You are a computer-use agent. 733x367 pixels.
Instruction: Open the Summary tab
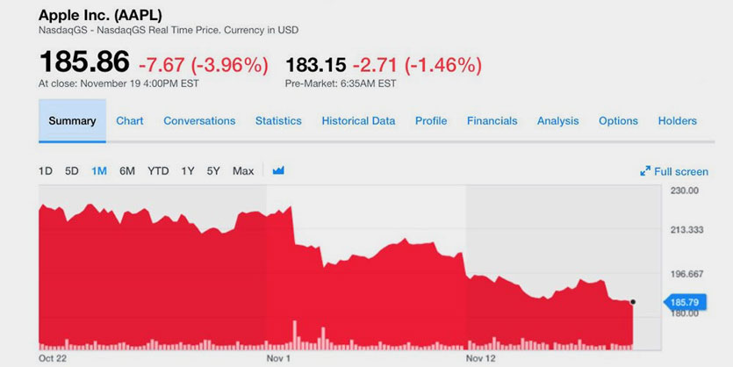[72, 121]
